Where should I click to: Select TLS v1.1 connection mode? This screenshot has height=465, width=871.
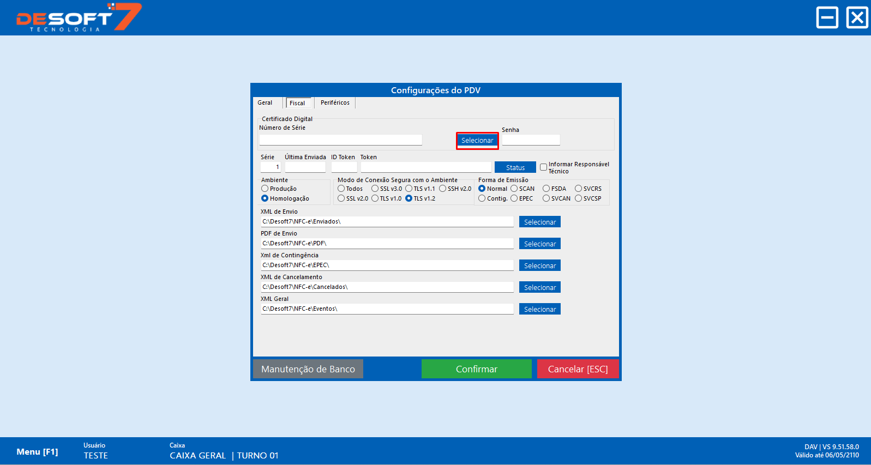(x=409, y=189)
